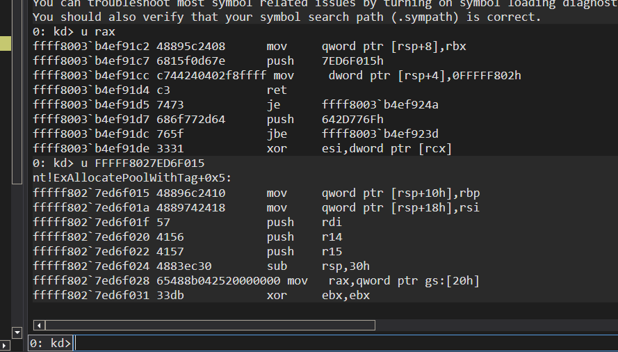Screen dimensions: 618x352
Task: Click the je jump target ffff8003`b4ef924a
Action: point(380,104)
